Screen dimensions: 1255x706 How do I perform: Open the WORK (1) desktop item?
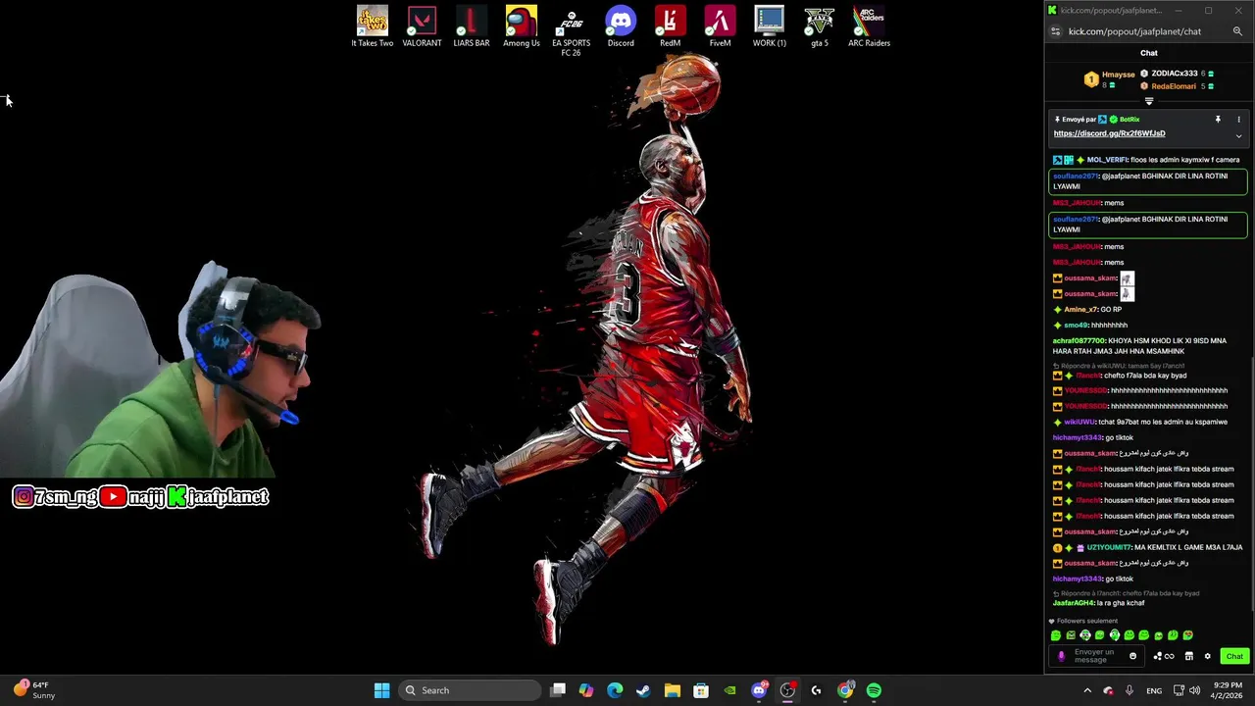(x=770, y=26)
